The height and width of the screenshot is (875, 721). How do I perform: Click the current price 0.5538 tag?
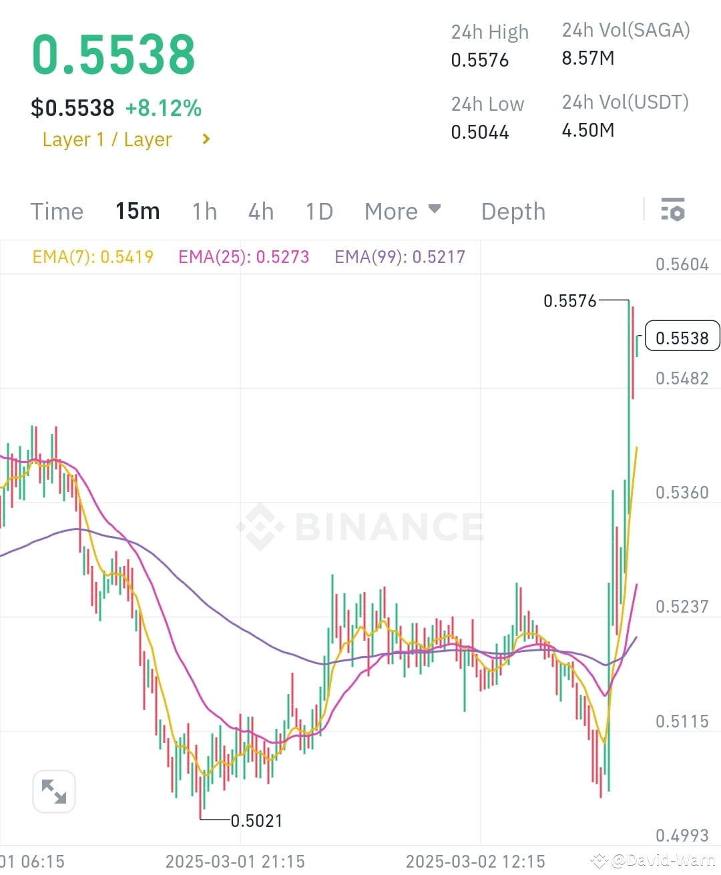click(x=682, y=337)
